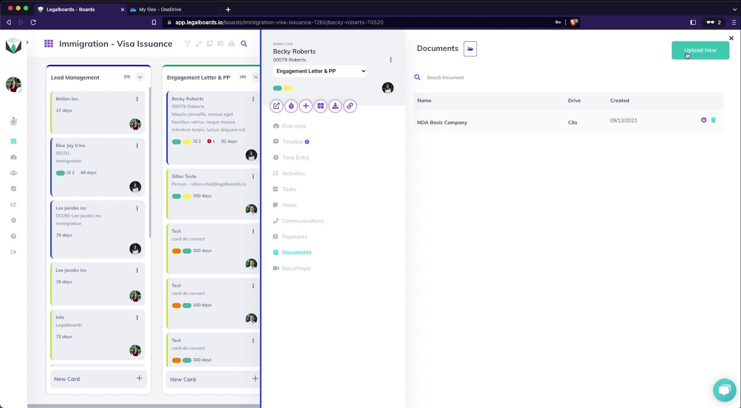Screen dimensions: 741x408
Task: Download the NDA Basic Company document
Action: click(703, 120)
